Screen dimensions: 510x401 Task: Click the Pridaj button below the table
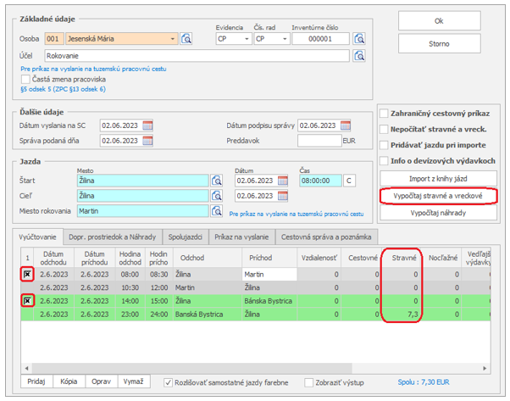[x=35, y=382]
